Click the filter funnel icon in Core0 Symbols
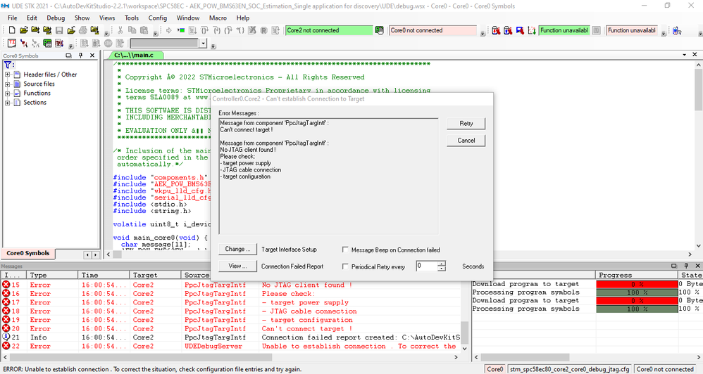Viewport: 703px width, 374px height. point(8,65)
